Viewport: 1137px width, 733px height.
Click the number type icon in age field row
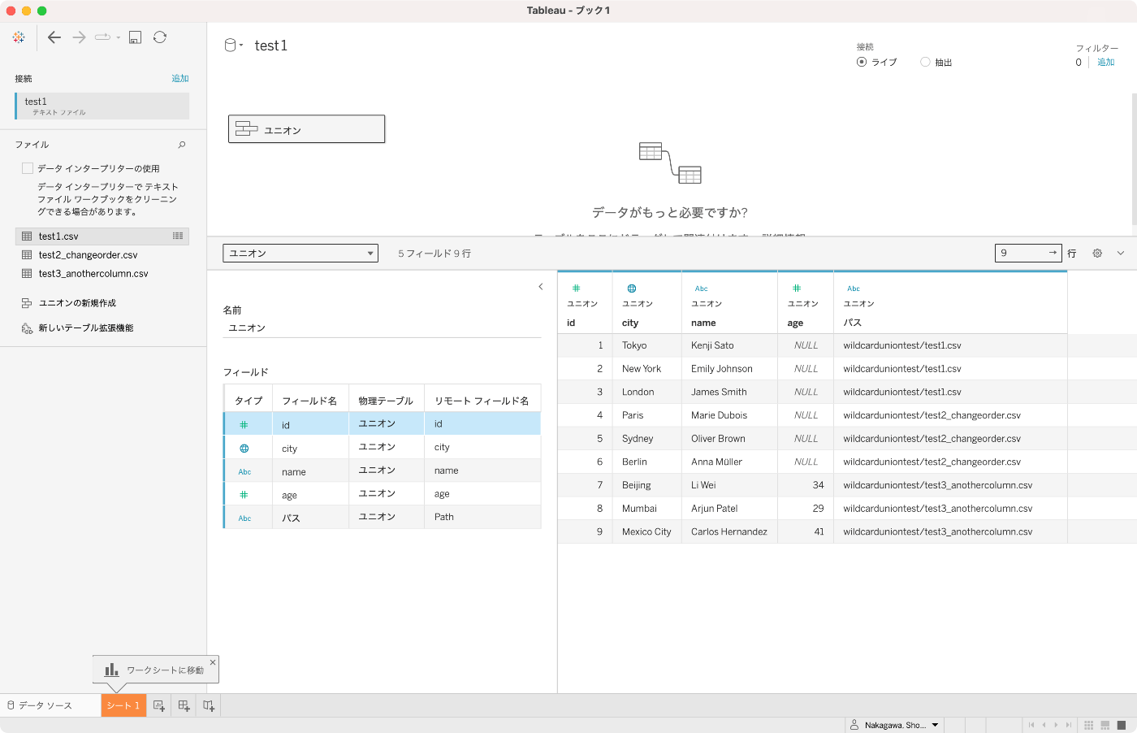(244, 495)
